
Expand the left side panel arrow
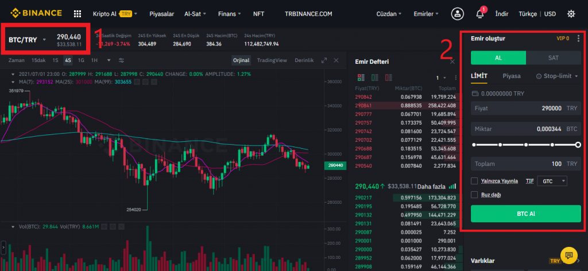coord(3,248)
